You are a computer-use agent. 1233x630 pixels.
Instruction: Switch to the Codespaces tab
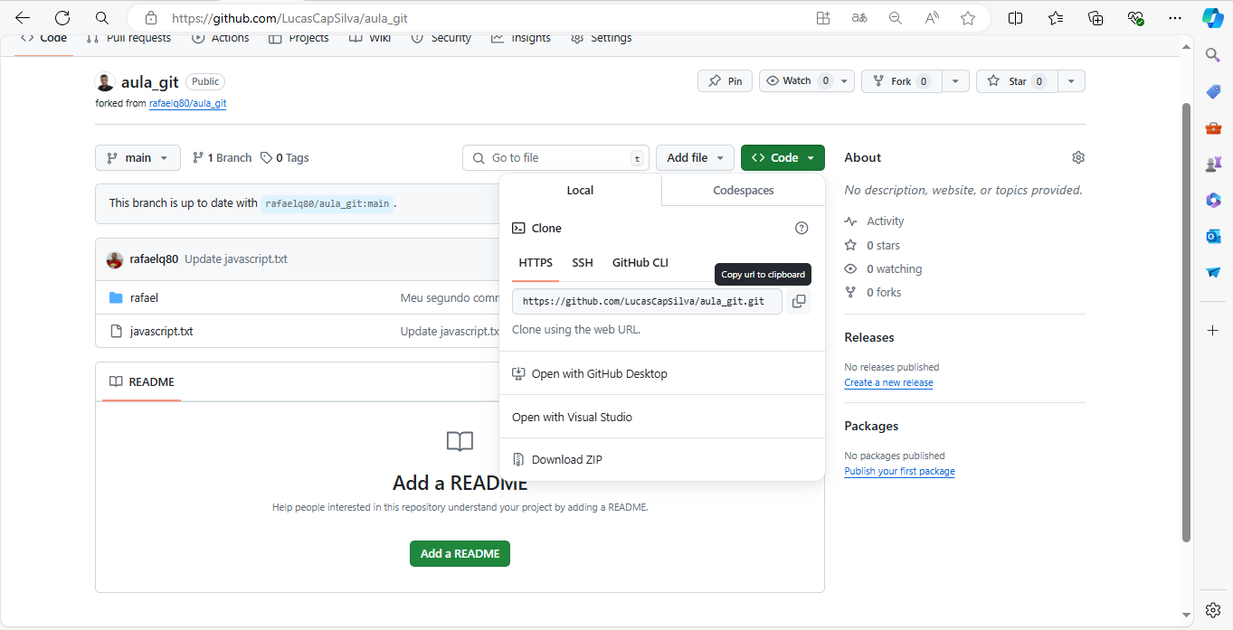[x=744, y=190]
